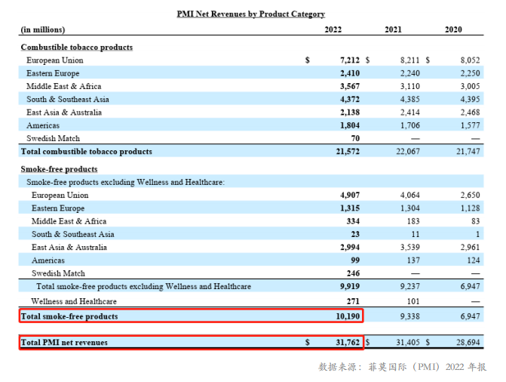Click the value 21,747 in the 2020 column
Viewport: 506px width, 382px height.
point(468,152)
